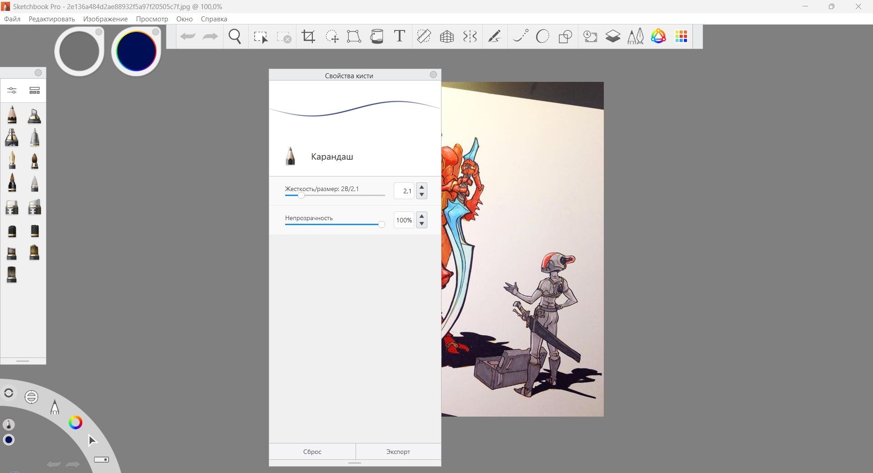Increase the brush size value stepper
The height and width of the screenshot is (473, 873).
coord(422,187)
